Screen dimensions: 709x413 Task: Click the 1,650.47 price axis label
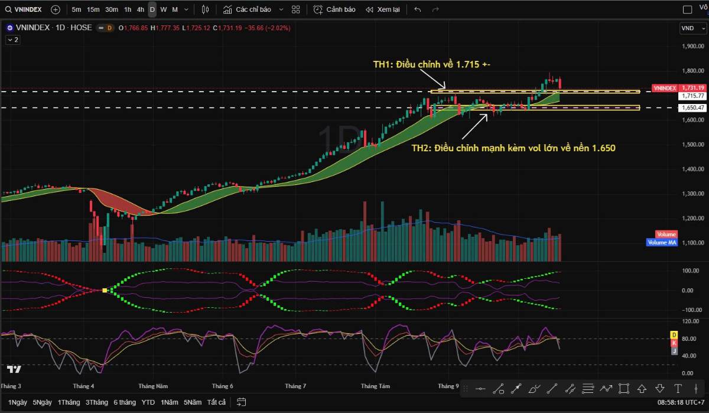click(692, 108)
